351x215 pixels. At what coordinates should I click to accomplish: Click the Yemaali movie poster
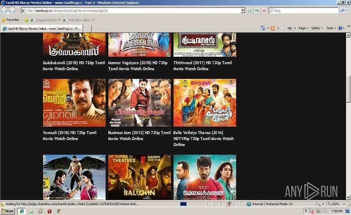pos(74,102)
